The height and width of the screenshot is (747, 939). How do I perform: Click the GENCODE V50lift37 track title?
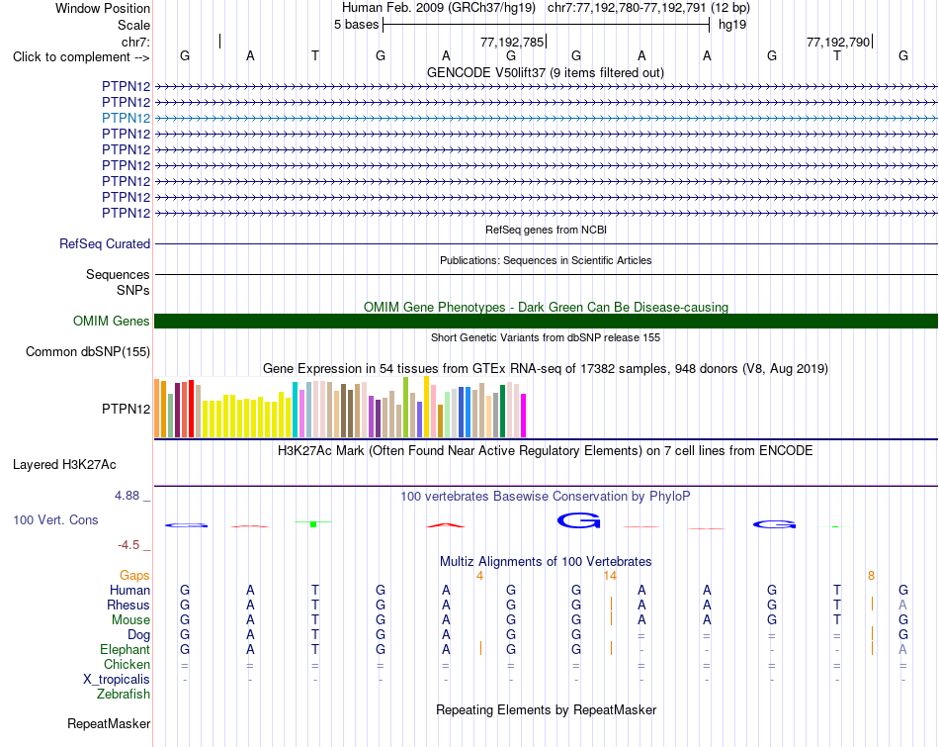(x=545, y=72)
